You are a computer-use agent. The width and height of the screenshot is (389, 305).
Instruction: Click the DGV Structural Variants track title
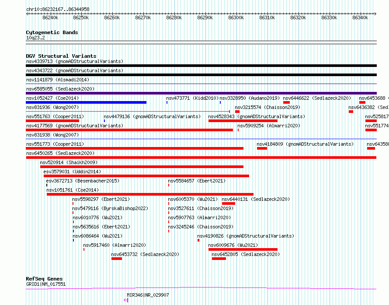tap(61, 56)
